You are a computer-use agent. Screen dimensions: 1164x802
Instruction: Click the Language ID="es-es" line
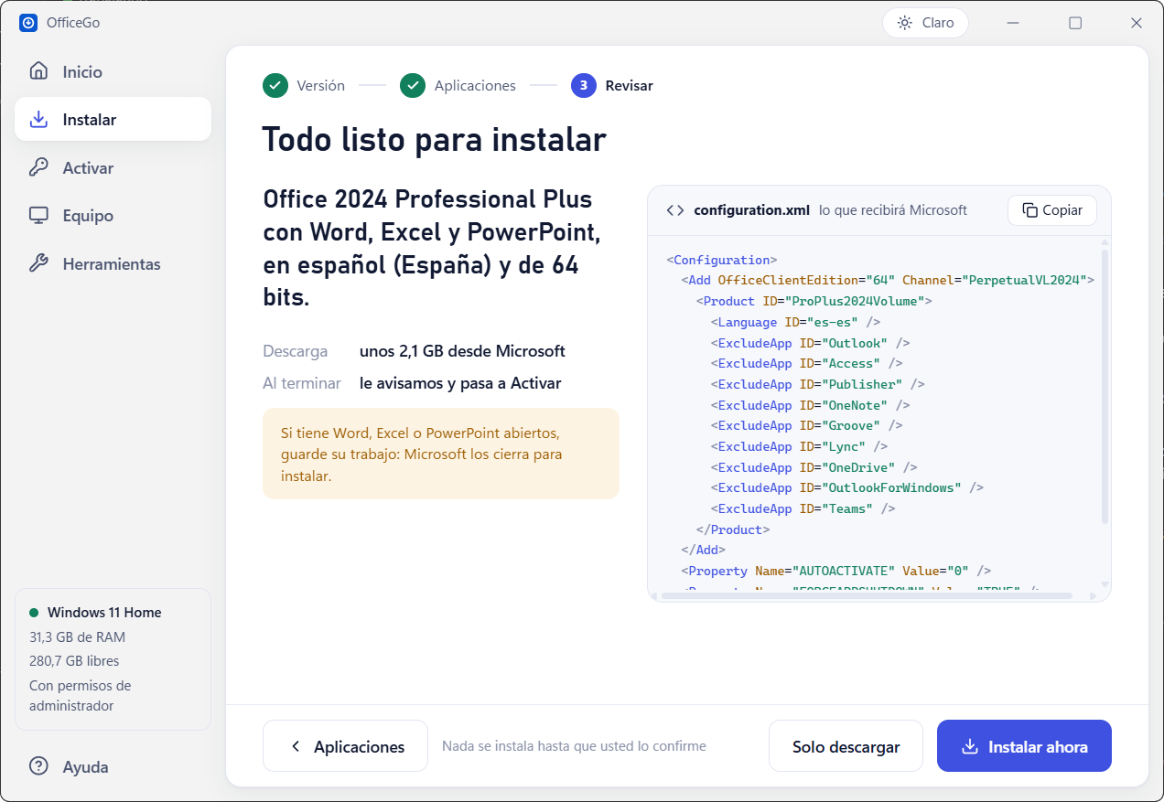795,322
